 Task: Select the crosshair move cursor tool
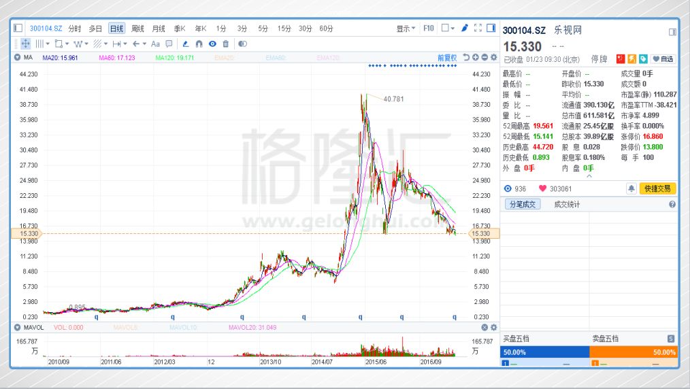(x=26, y=44)
